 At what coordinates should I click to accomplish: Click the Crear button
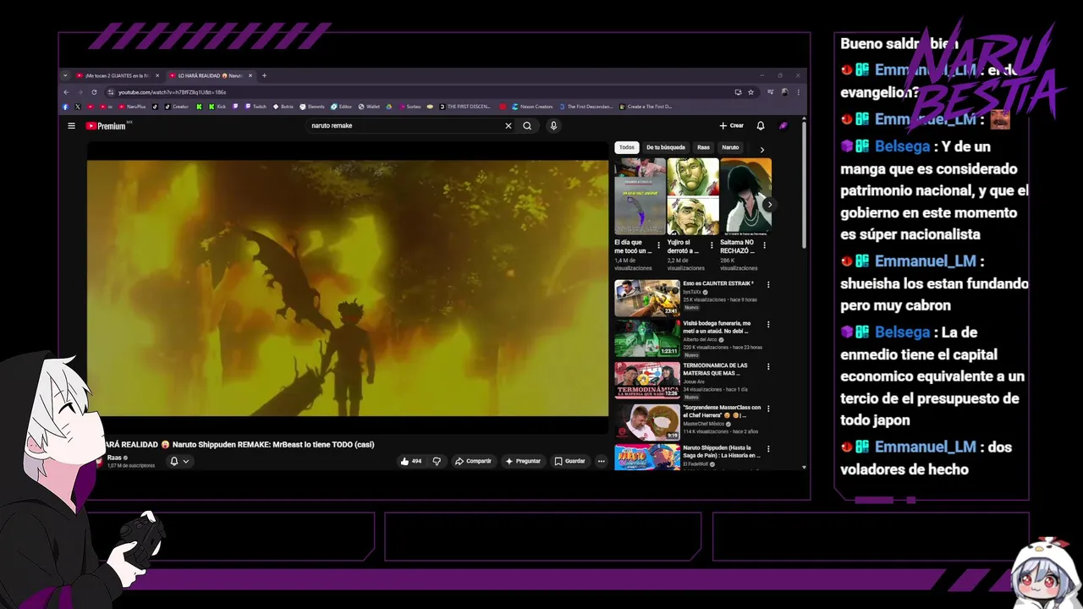pos(732,126)
